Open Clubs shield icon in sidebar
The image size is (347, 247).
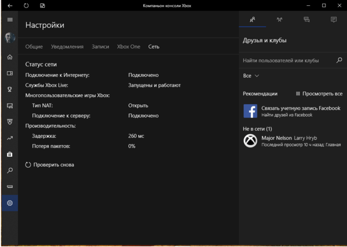click(10, 122)
